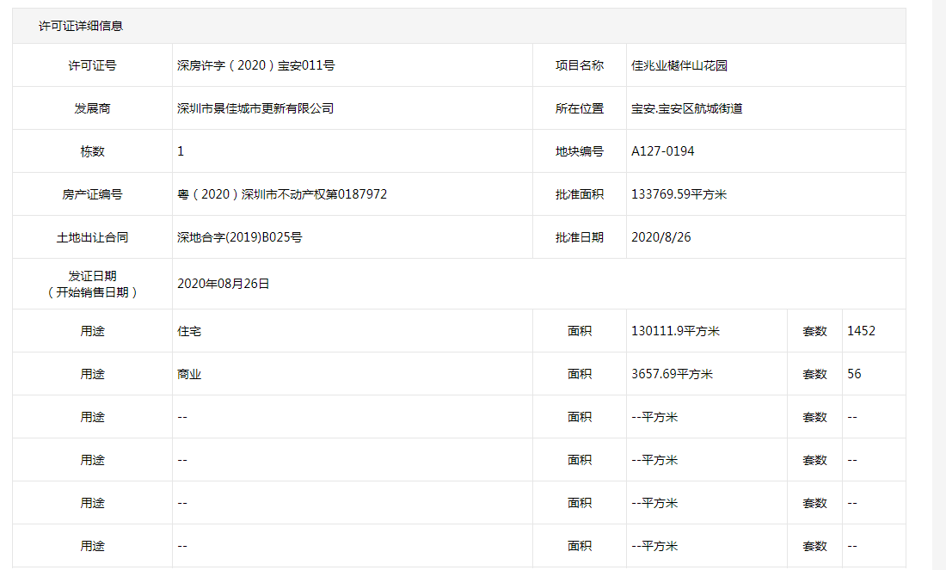Select the 许可证号 label cell
The image size is (946, 570).
click(92, 65)
